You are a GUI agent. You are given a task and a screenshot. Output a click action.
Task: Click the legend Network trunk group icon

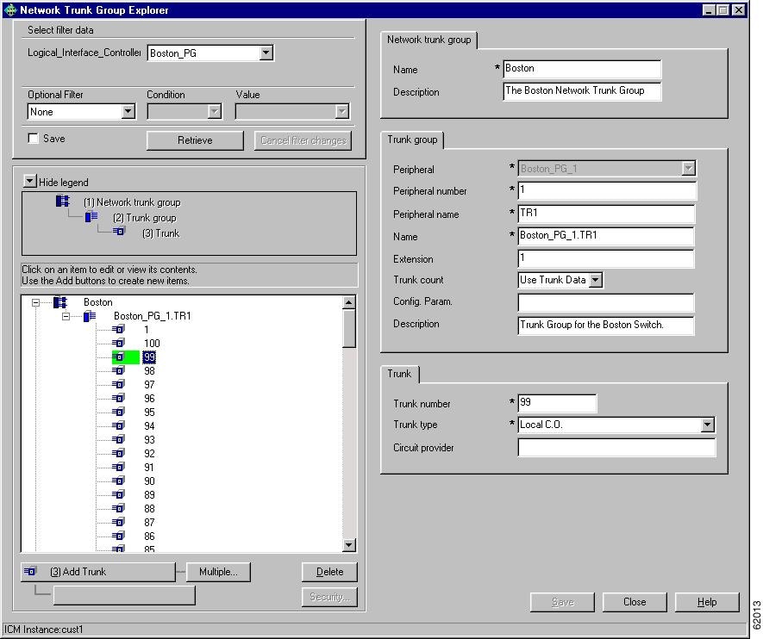click(62, 201)
